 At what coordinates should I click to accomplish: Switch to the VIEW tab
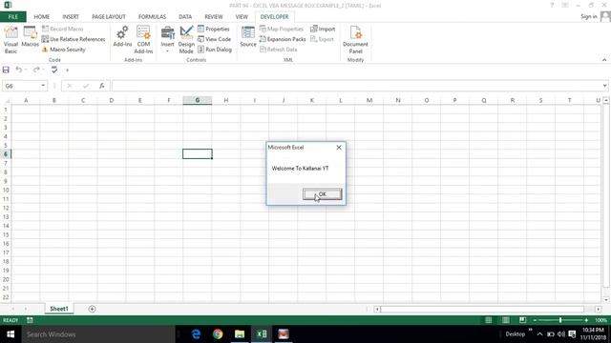pyautogui.click(x=242, y=17)
